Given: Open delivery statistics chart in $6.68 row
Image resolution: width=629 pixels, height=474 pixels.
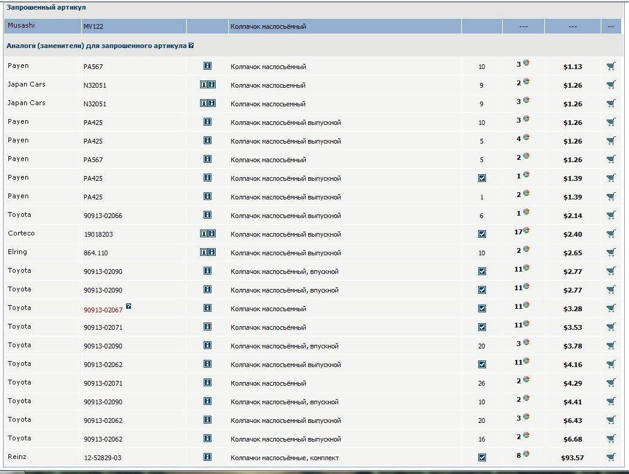Looking at the screenshot, I should click(x=526, y=435).
